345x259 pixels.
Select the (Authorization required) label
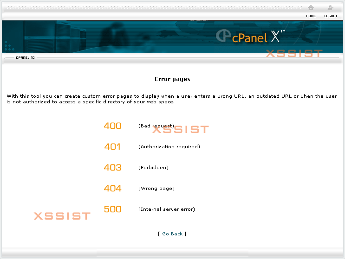(169, 146)
